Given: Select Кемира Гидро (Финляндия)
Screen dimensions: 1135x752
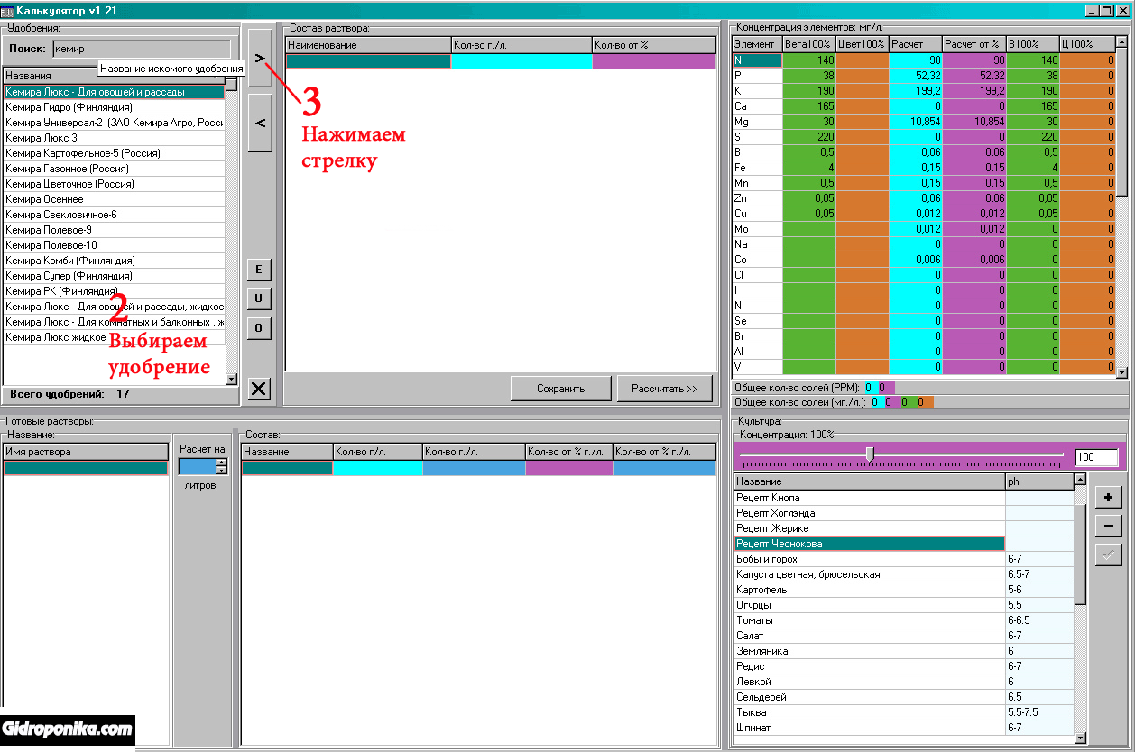Looking at the screenshot, I should click(x=114, y=107).
